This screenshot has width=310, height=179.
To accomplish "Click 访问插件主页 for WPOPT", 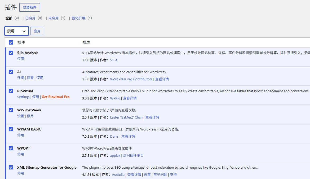I will pyautogui.click(x=133, y=155).
